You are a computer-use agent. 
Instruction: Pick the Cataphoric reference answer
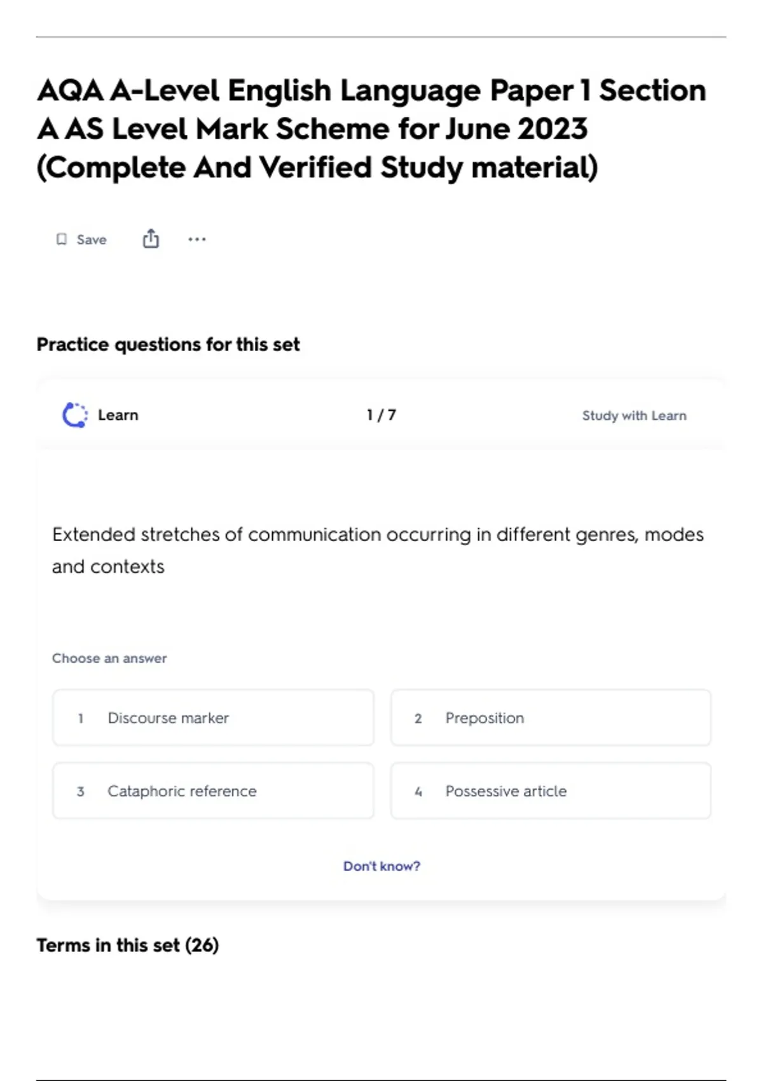coord(213,791)
